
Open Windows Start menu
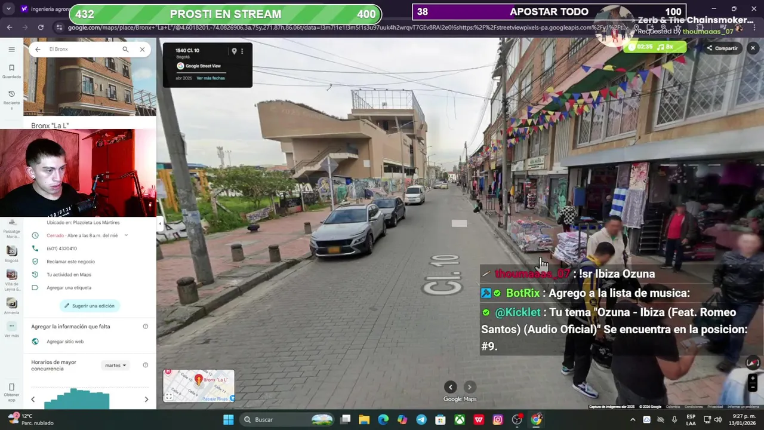pyautogui.click(x=228, y=420)
